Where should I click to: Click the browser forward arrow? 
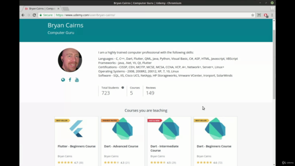click(x=29, y=15)
